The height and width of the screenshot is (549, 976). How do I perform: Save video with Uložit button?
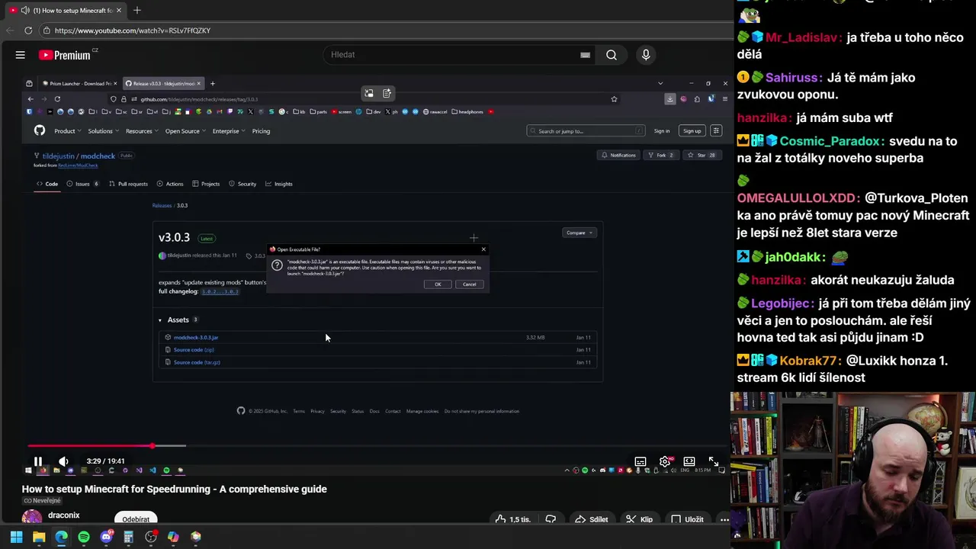click(687, 519)
